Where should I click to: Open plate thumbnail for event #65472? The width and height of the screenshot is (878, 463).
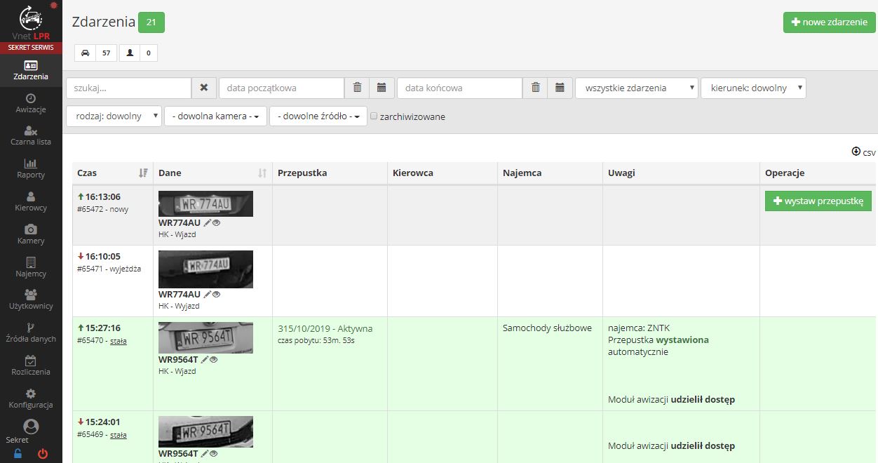click(205, 203)
